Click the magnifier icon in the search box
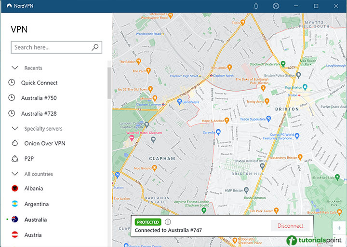Screen dimensions: 347x247 95,47
